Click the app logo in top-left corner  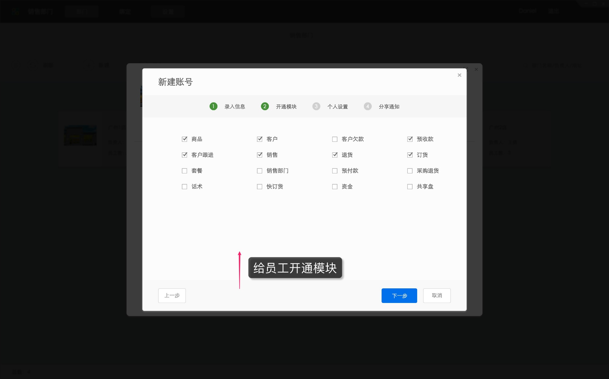click(16, 11)
